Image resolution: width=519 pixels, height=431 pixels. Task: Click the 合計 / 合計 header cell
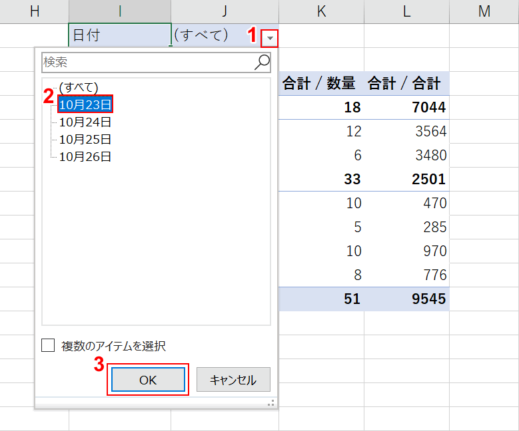(x=405, y=83)
